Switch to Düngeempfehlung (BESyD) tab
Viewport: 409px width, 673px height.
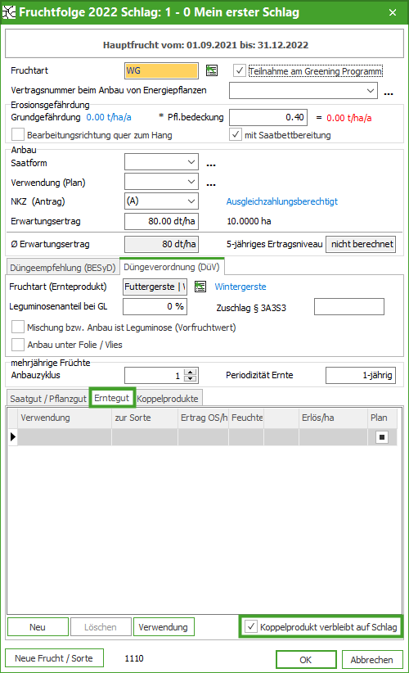click(x=63, y=268)
